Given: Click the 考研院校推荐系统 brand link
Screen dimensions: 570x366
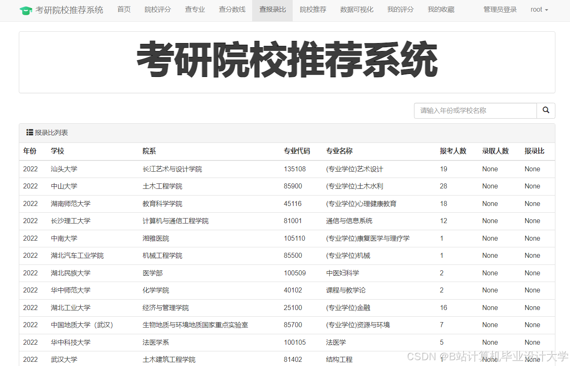Looking at the screenshot, I should [69, 10].
